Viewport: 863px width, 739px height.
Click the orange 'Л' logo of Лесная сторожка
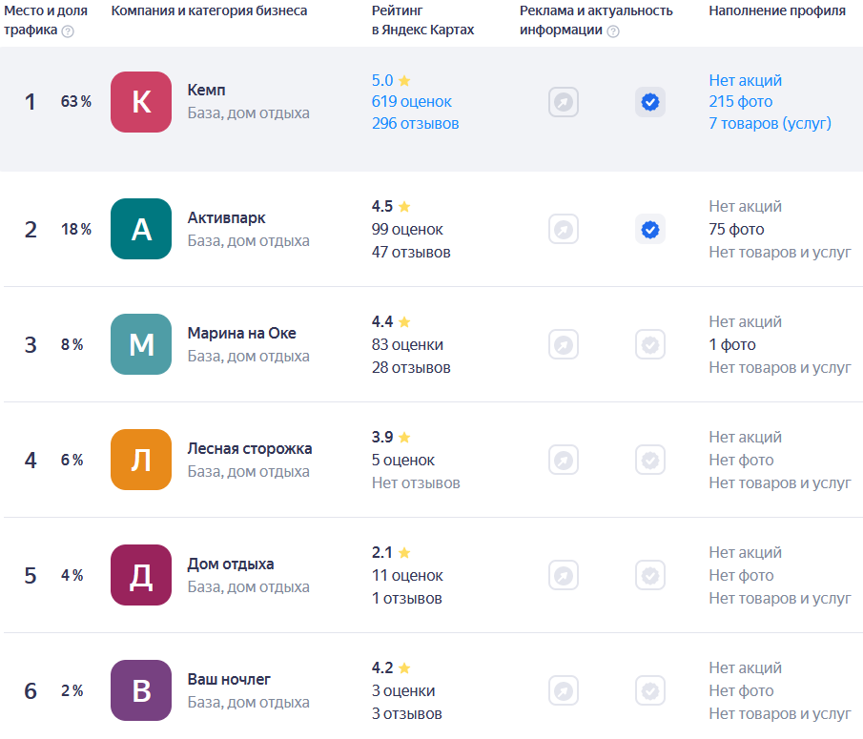141,460
